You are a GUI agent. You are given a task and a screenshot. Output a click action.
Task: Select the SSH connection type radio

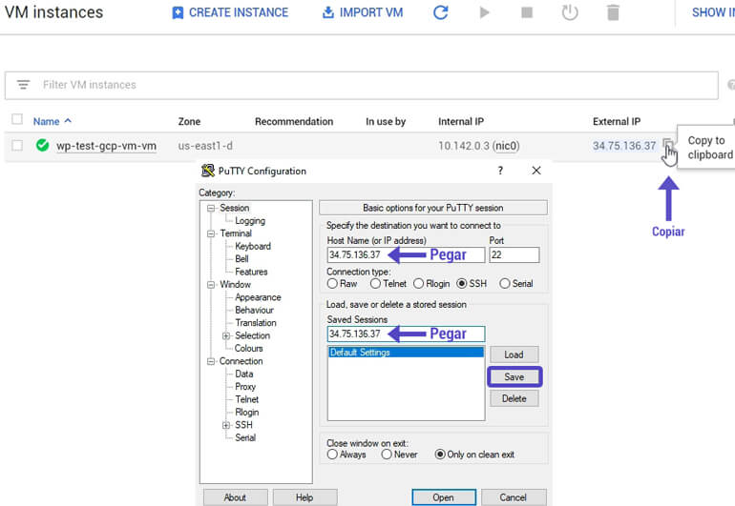click(462, 284)
